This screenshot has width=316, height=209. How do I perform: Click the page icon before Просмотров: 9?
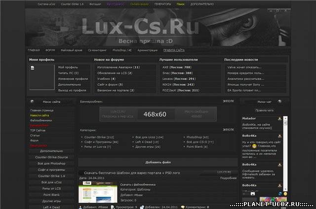[x=113, y=207]
